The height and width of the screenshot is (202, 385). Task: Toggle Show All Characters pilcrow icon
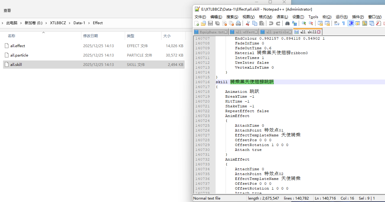tap(343, 23)
